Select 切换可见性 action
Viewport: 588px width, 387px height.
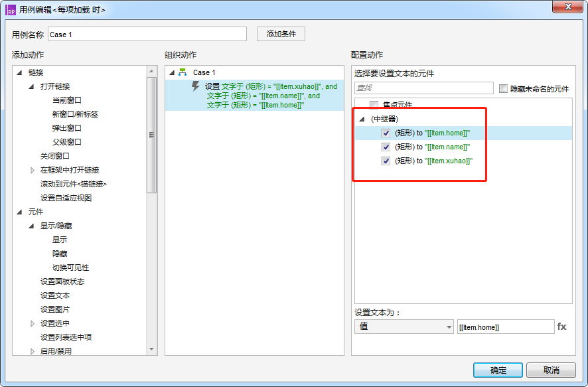[70, 268]
